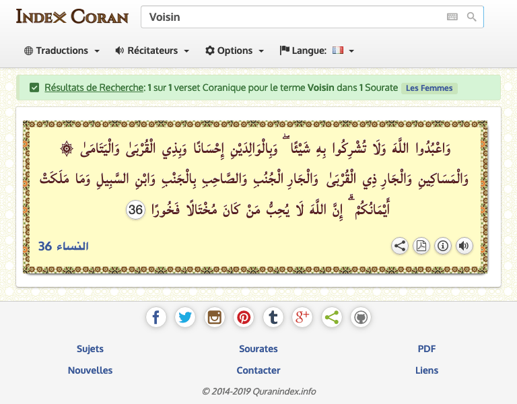Click the search input field with Voisin

(289, 17)
